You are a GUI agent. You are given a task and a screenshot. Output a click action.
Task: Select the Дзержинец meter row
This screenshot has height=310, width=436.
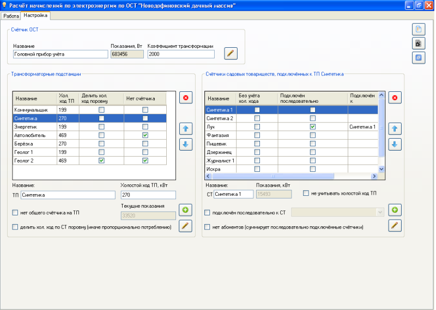pyautogui.click(x=292, y=152)
